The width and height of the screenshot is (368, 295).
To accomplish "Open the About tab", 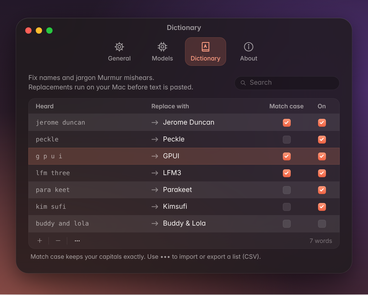I will tap(249, 52).
